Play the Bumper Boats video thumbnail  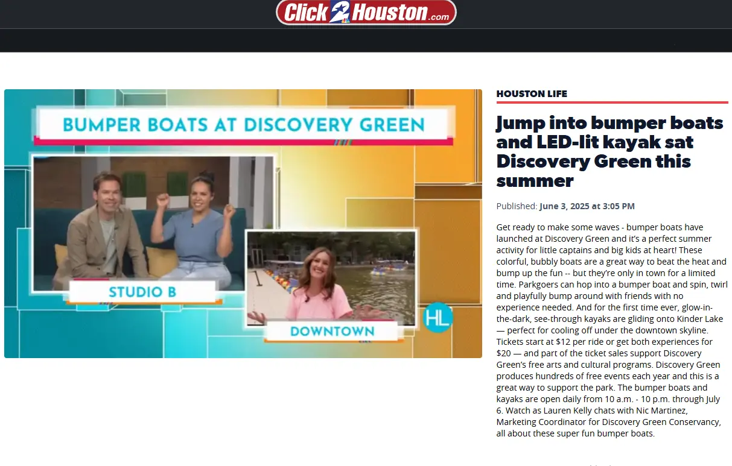243,224
